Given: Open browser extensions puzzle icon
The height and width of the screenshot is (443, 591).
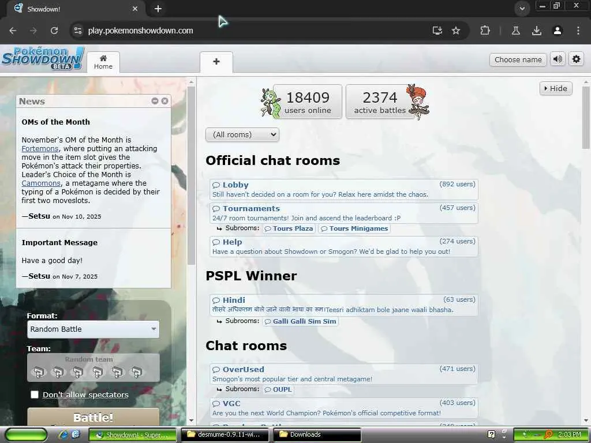Looking at the screenshot, I should point(485,31).
